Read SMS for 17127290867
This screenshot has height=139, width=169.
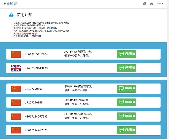pyautogui.click(x=126, y=89)
